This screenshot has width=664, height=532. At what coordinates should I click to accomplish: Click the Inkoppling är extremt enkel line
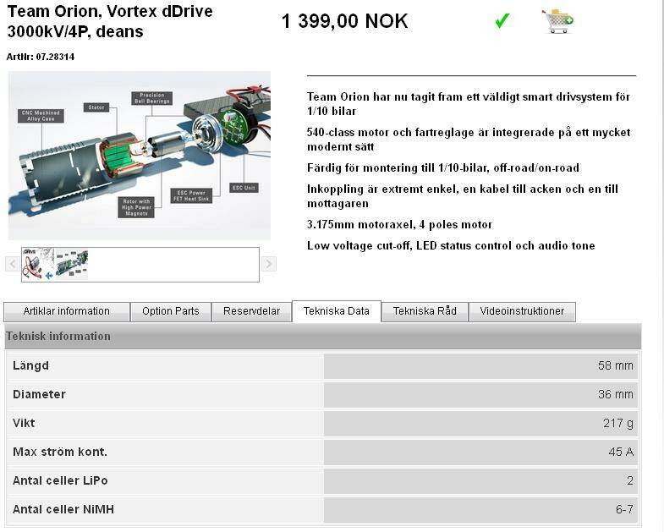click(463, 196)
